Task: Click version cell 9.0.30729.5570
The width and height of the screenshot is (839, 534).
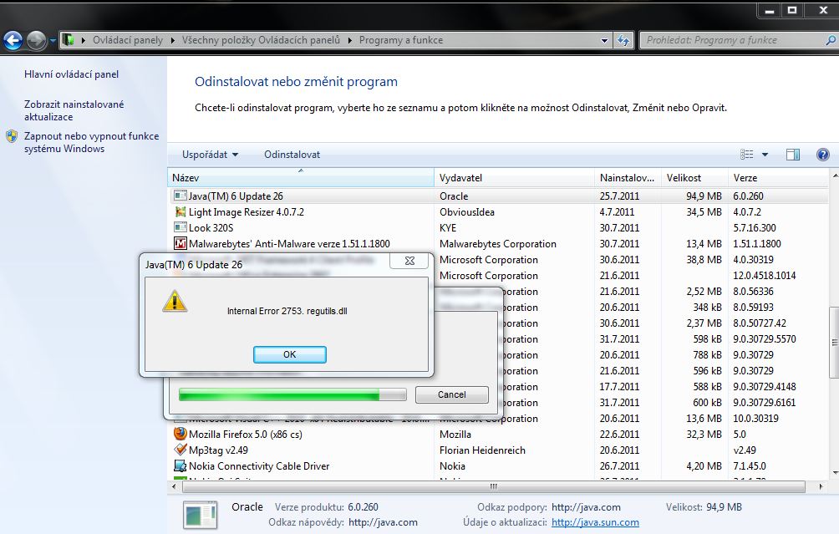Action: tap(764, 339)
